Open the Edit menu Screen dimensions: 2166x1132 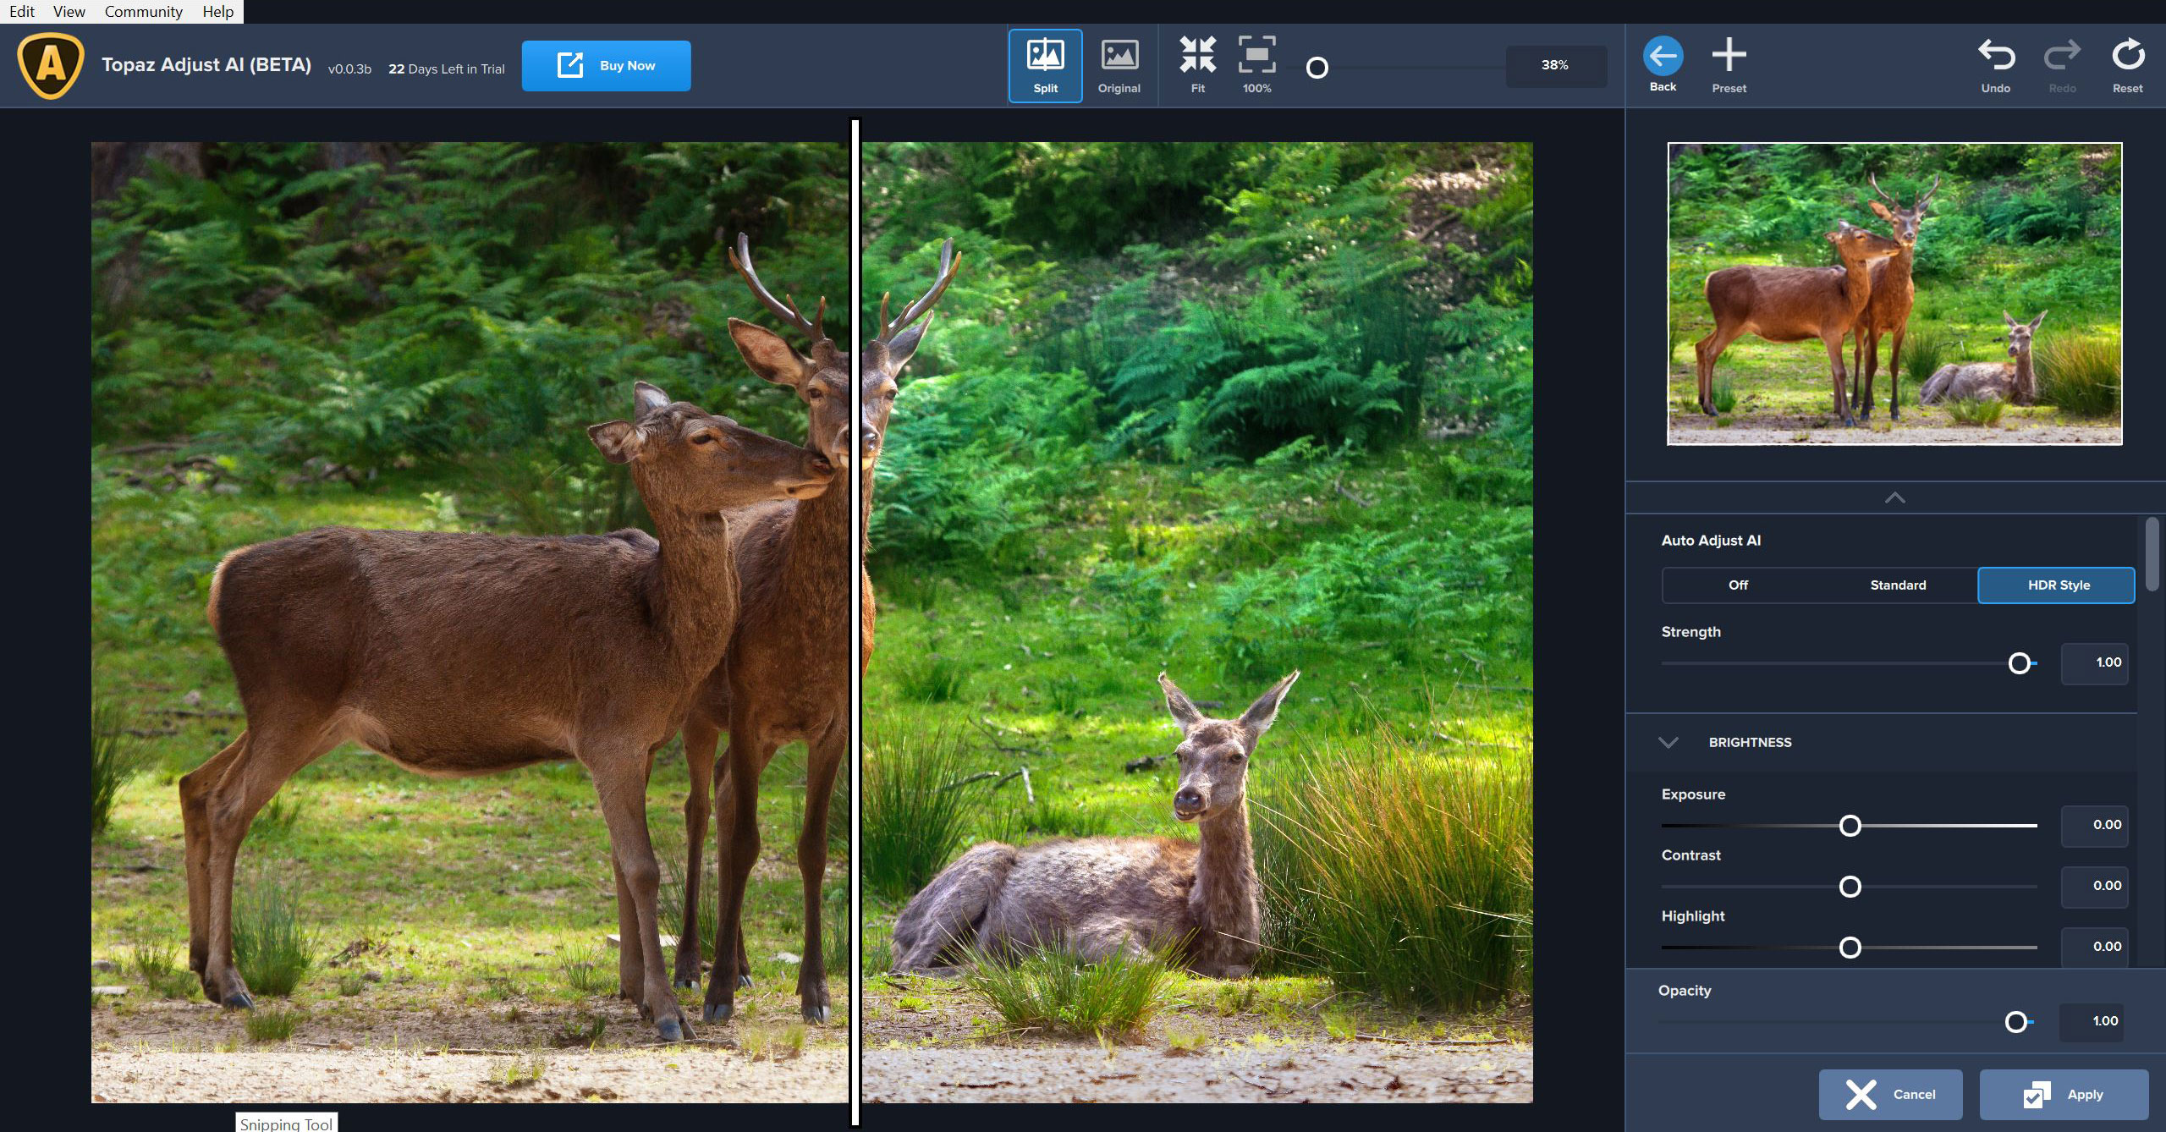tap(21, 11)
